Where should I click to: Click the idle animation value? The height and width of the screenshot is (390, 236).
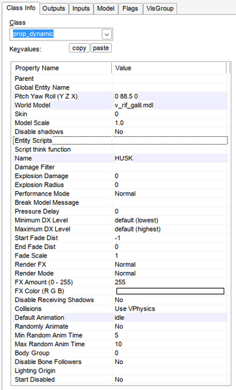(x=120, y=318)
